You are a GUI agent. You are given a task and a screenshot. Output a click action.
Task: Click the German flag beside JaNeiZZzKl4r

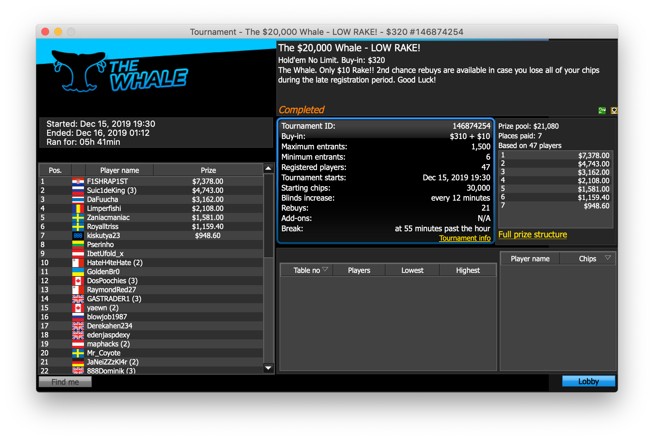(x=78, y=362)
